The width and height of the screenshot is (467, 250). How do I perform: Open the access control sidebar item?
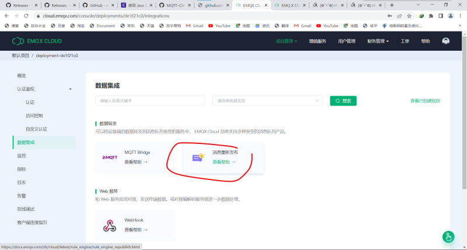(x=34, y=115)
